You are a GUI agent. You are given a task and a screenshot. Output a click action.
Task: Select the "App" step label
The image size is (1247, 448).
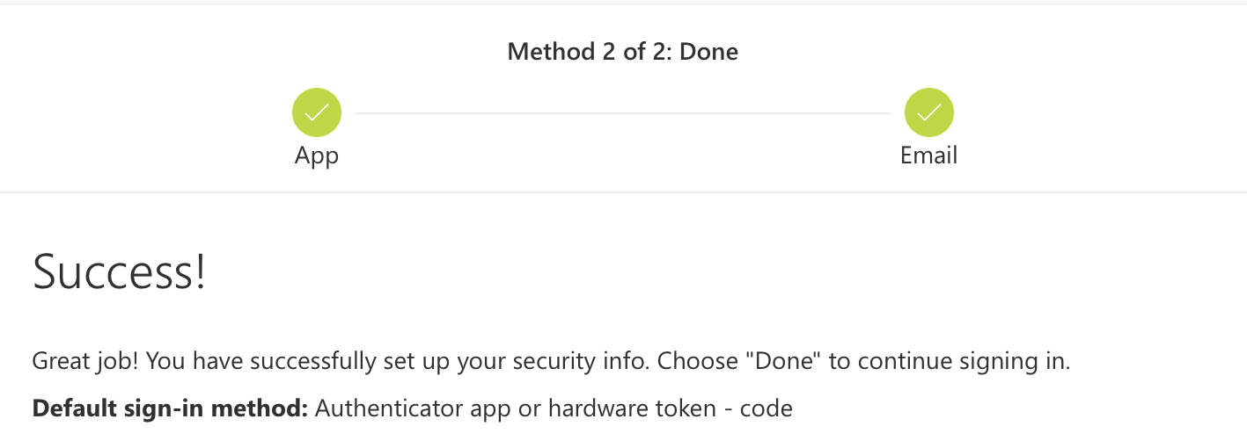click(x=317, y=156)
